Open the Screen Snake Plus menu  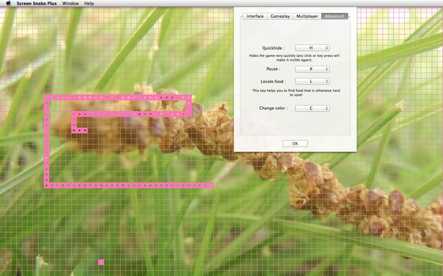point(37,3)
